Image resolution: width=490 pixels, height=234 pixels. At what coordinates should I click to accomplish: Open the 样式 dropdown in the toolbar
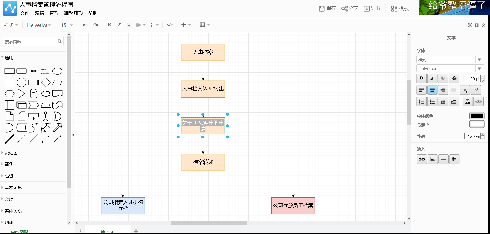pos(11,25)
